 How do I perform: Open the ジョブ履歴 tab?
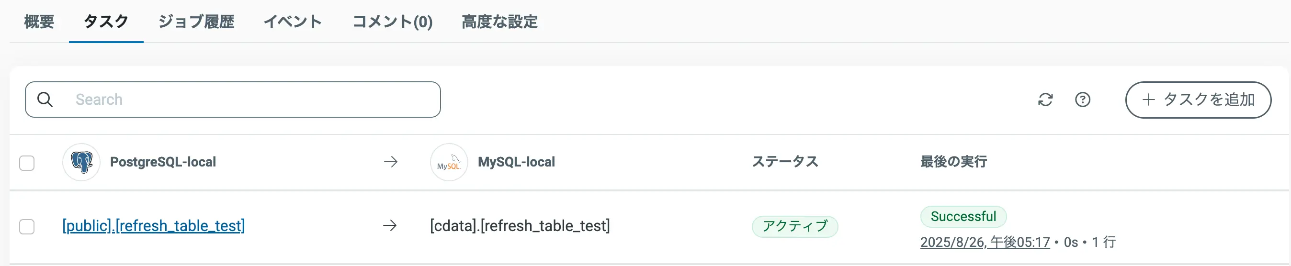pyautogui.click(x=196, y=22)
